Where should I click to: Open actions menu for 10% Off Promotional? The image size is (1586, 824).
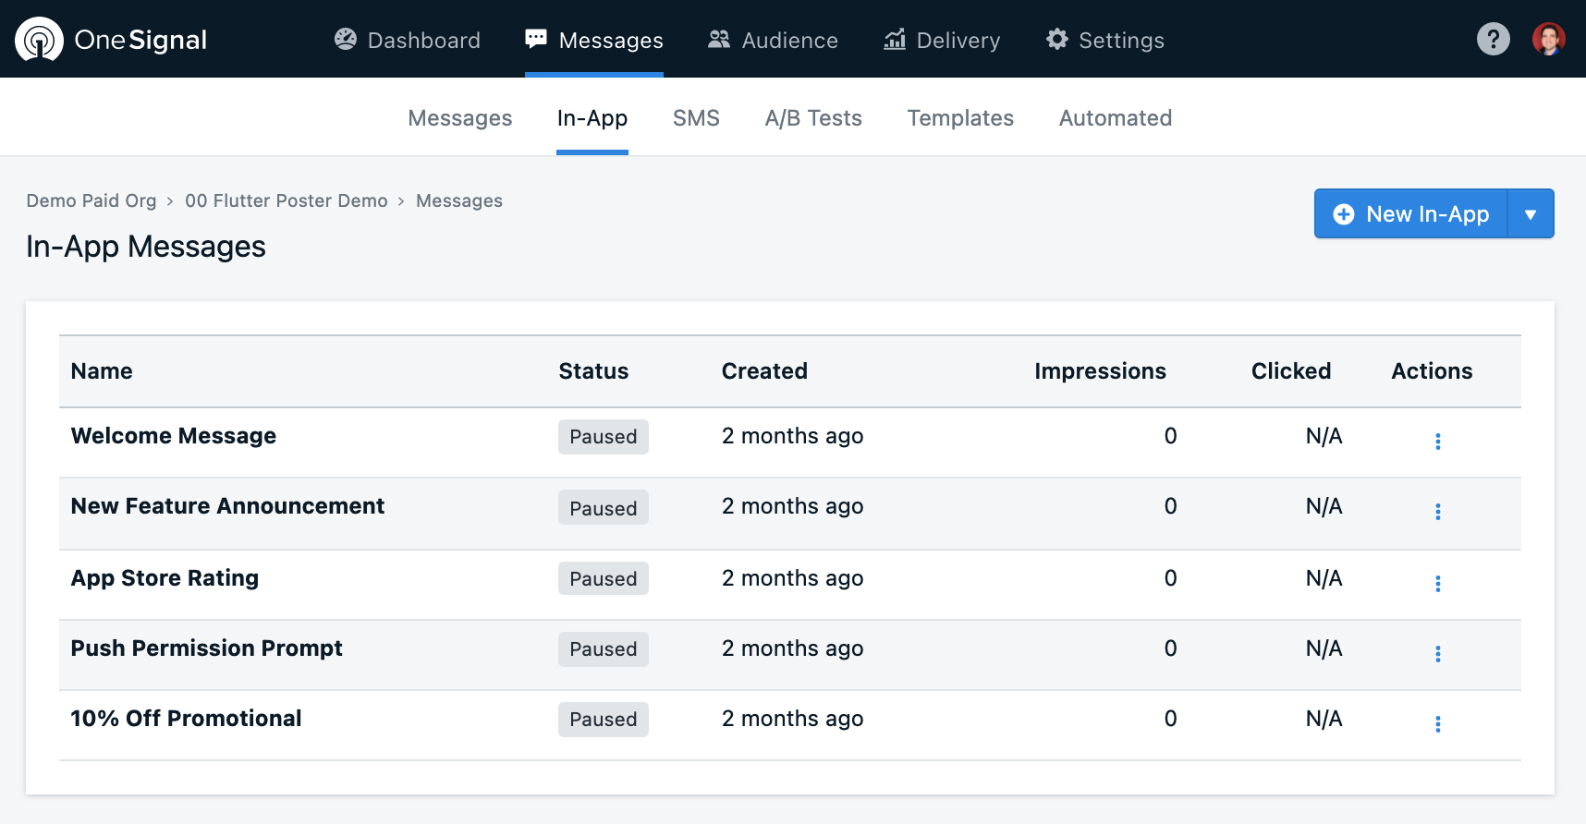click(x=1437, y=723)
